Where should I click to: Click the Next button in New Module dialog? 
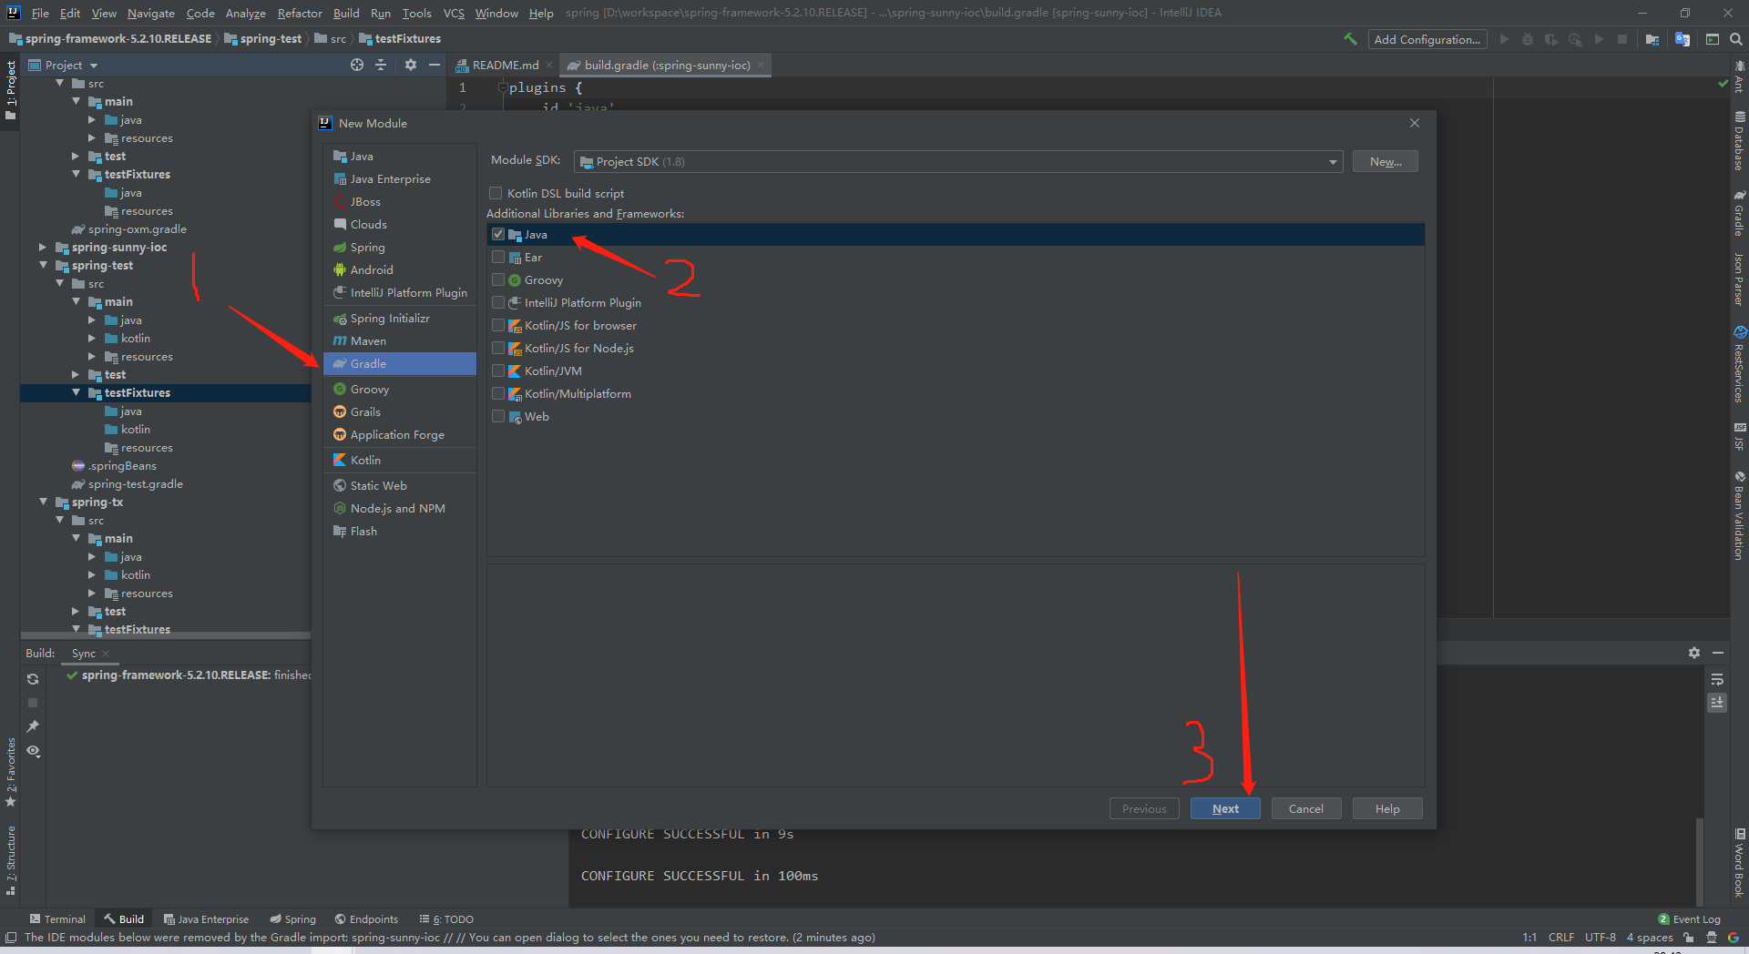pyautogui.click(x=1225, y=808)
